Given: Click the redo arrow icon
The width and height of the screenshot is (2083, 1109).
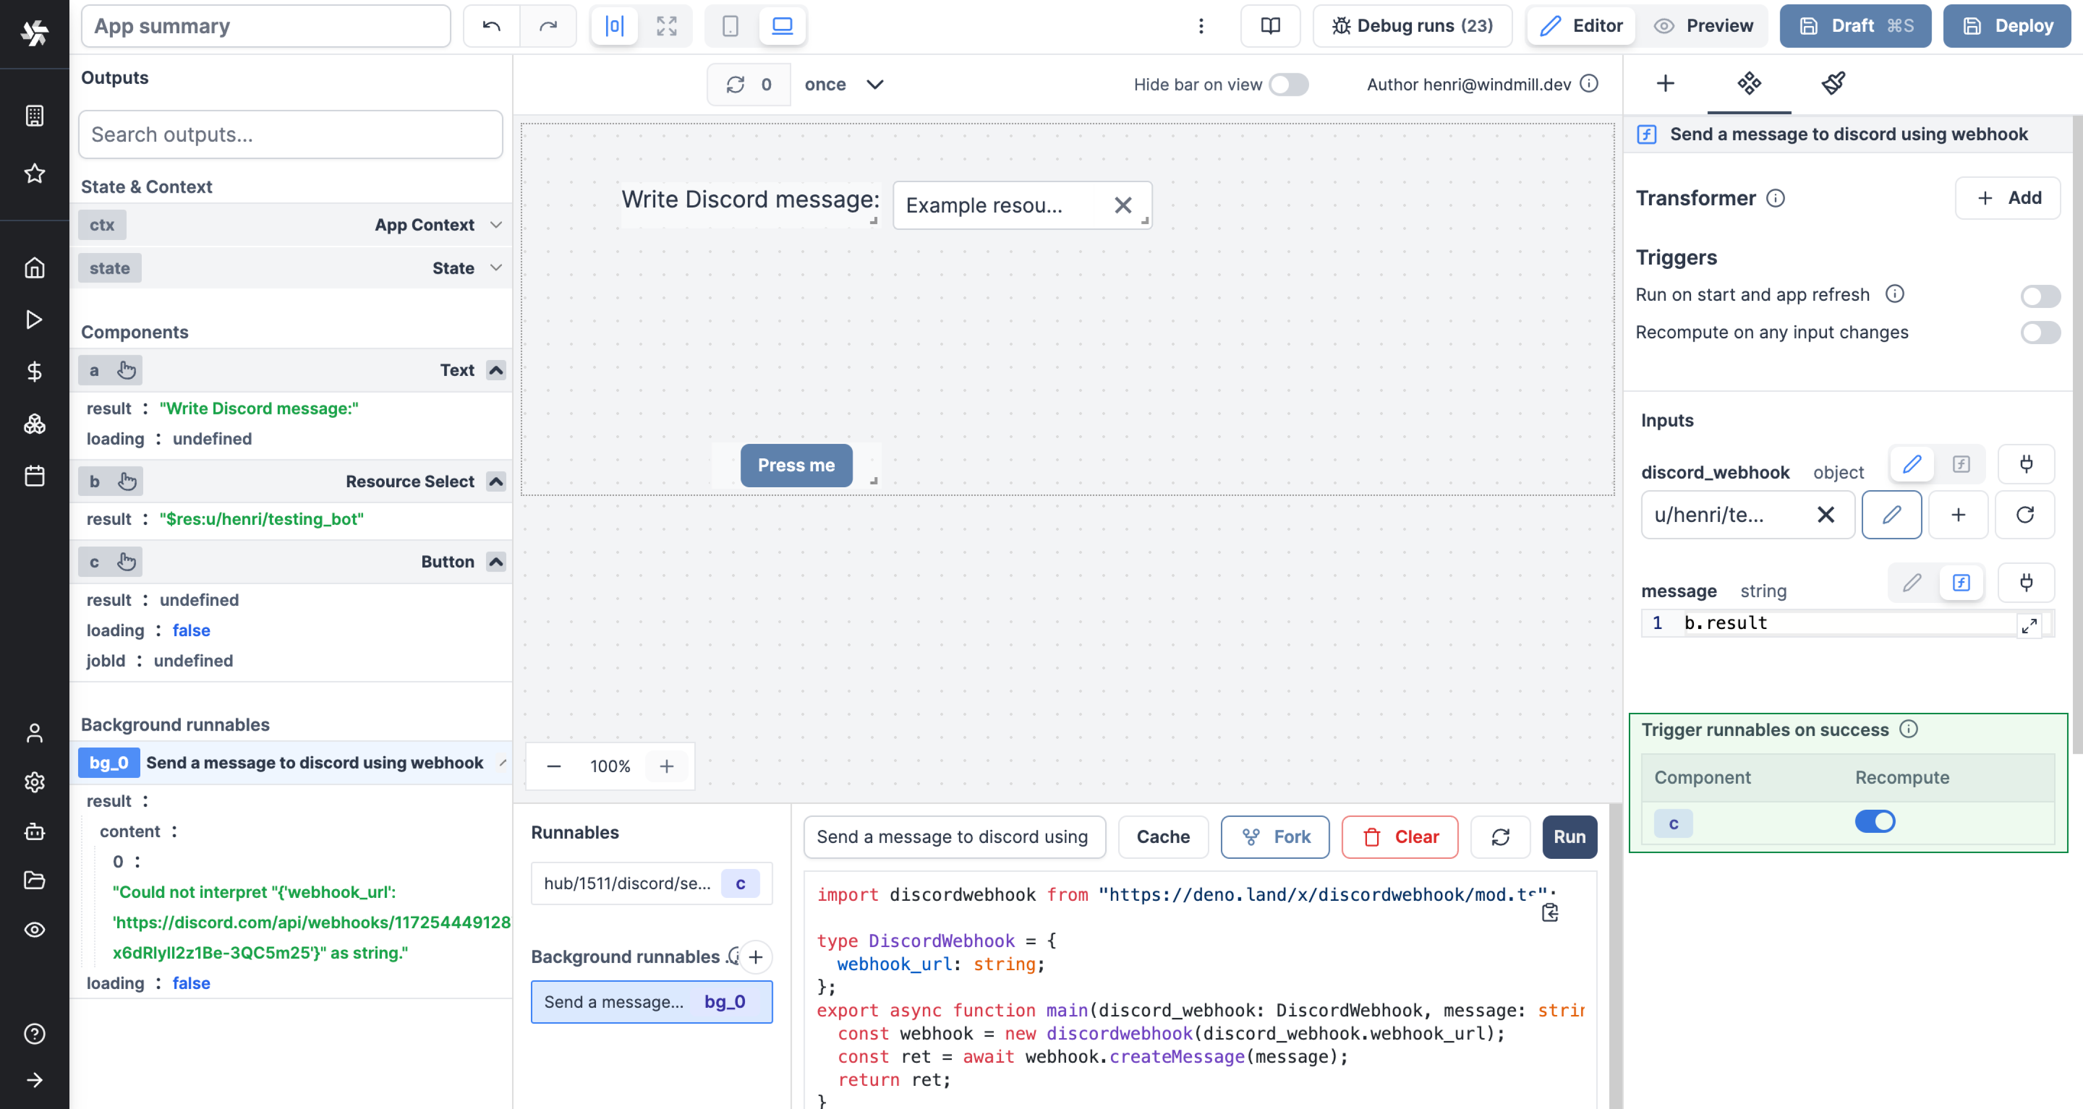Looking at the screenshot, I should (x=548, y=25).
